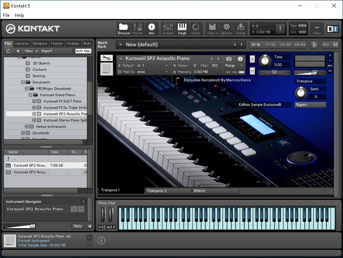
Task: Select rack page 17-32
Action: tap(271, 44)
